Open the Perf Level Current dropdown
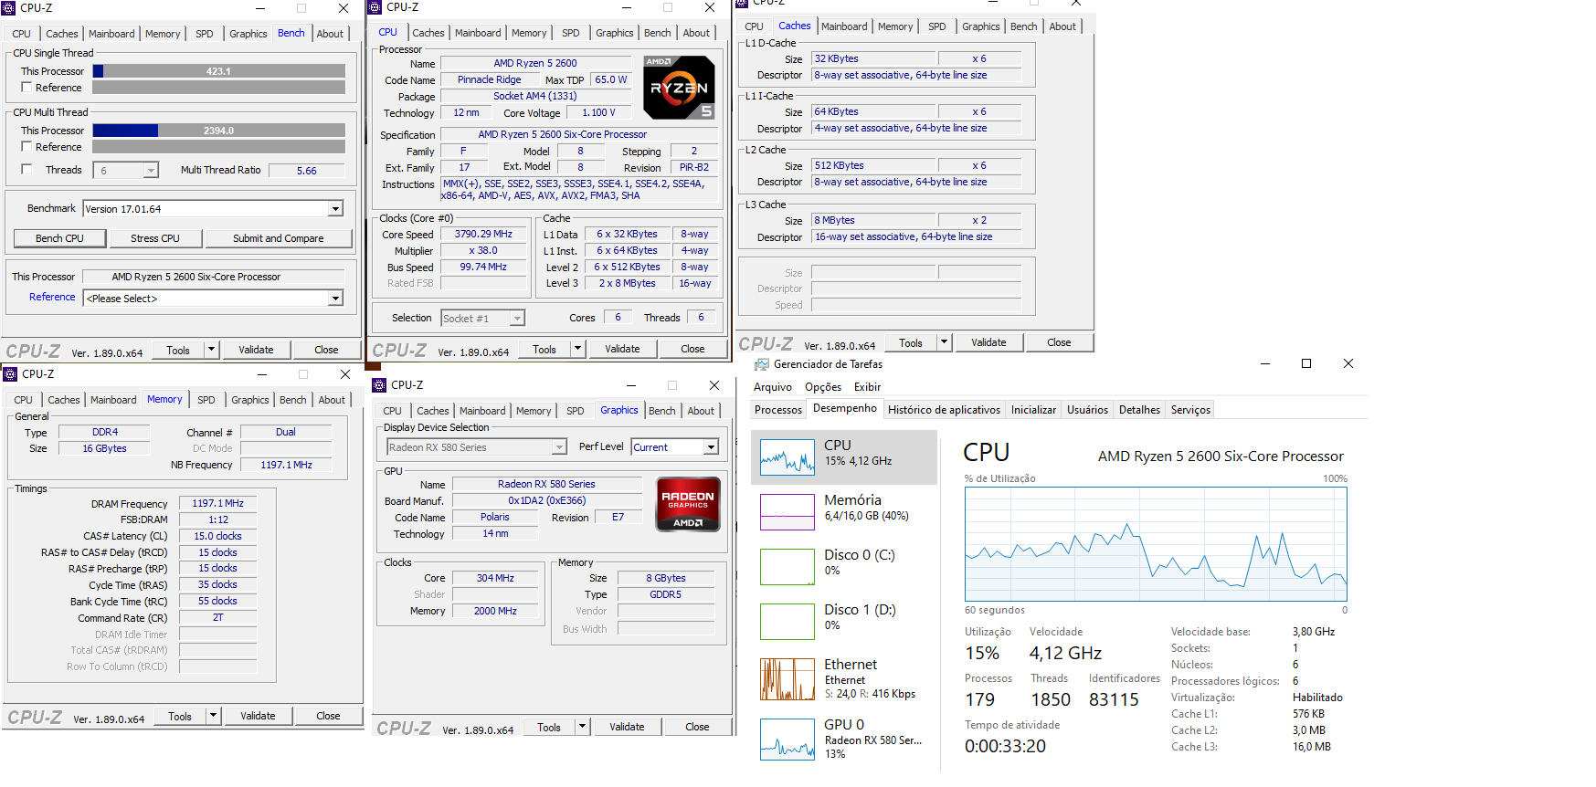The height and width of the screenshot is (787, 1596). point(711,447)
